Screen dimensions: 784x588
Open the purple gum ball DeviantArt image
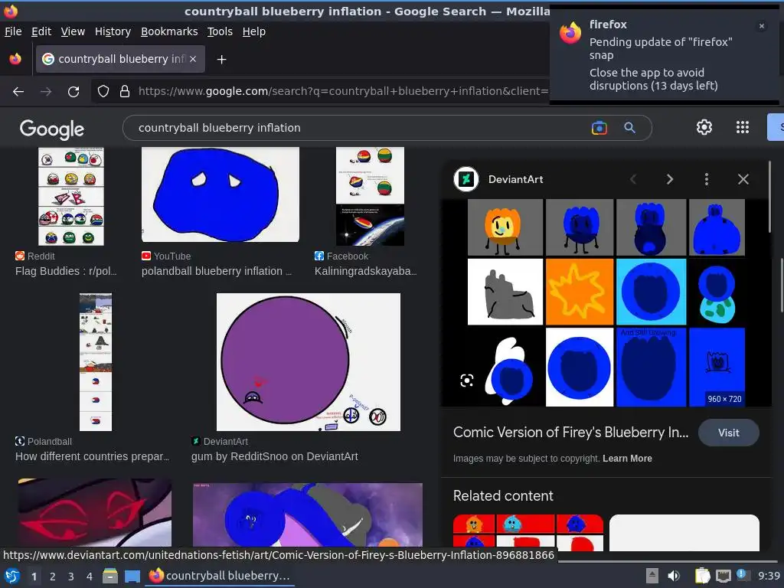pyautogui.click(x=308, y=362)
